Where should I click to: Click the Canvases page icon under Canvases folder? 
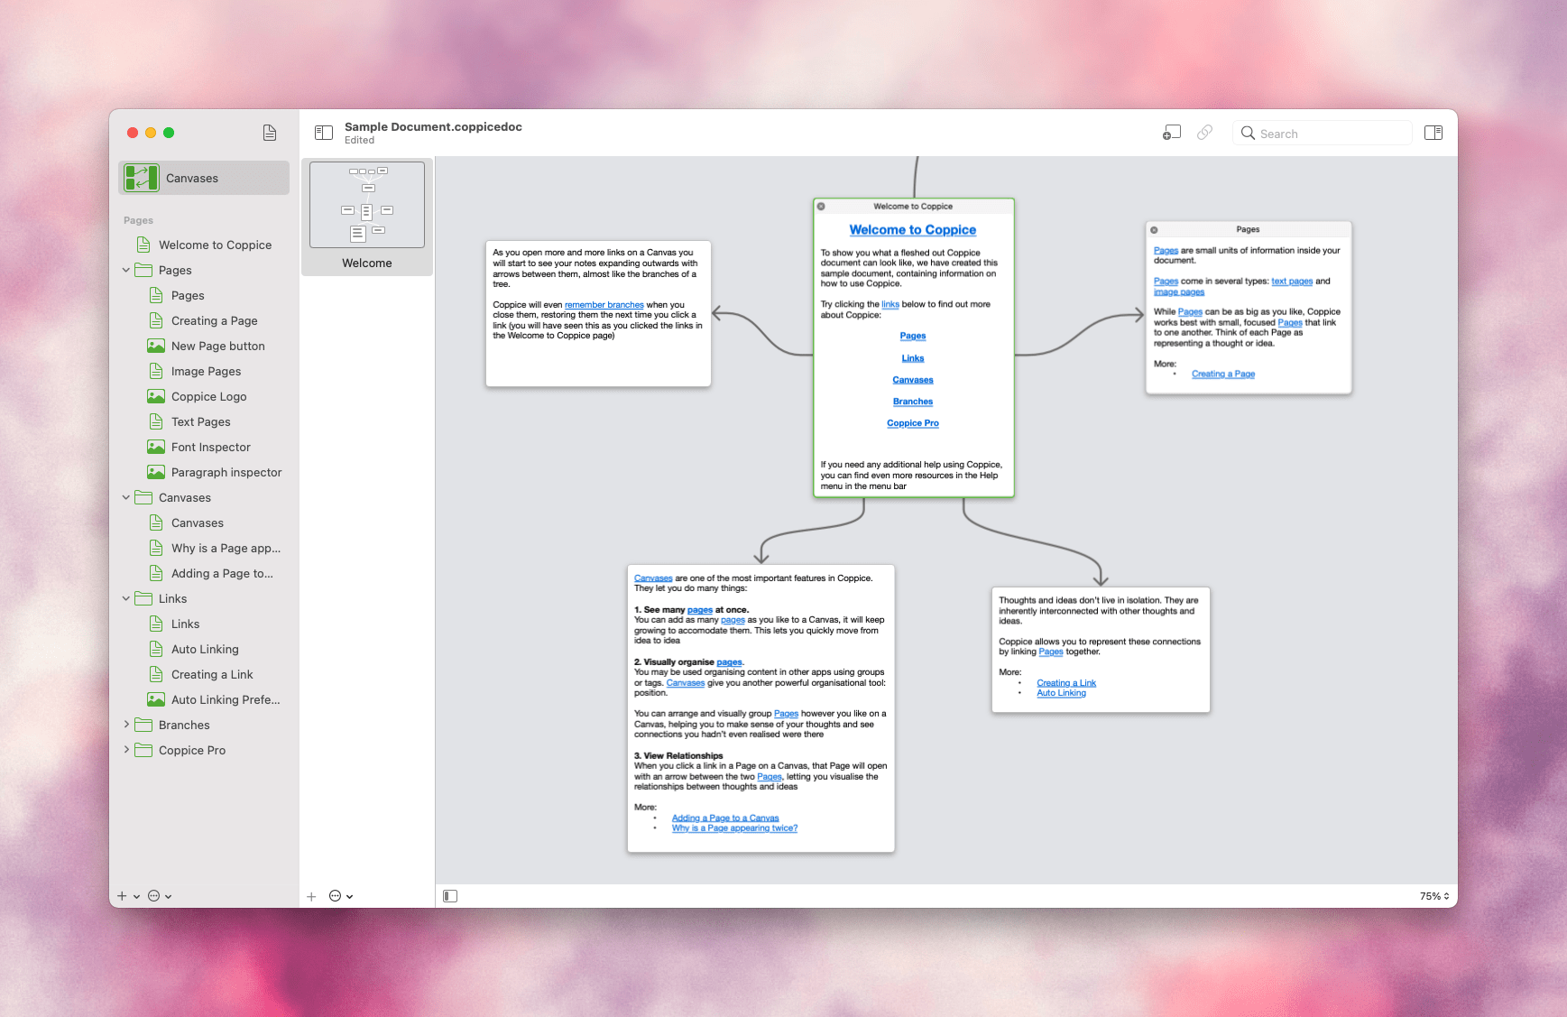(156, 522)
